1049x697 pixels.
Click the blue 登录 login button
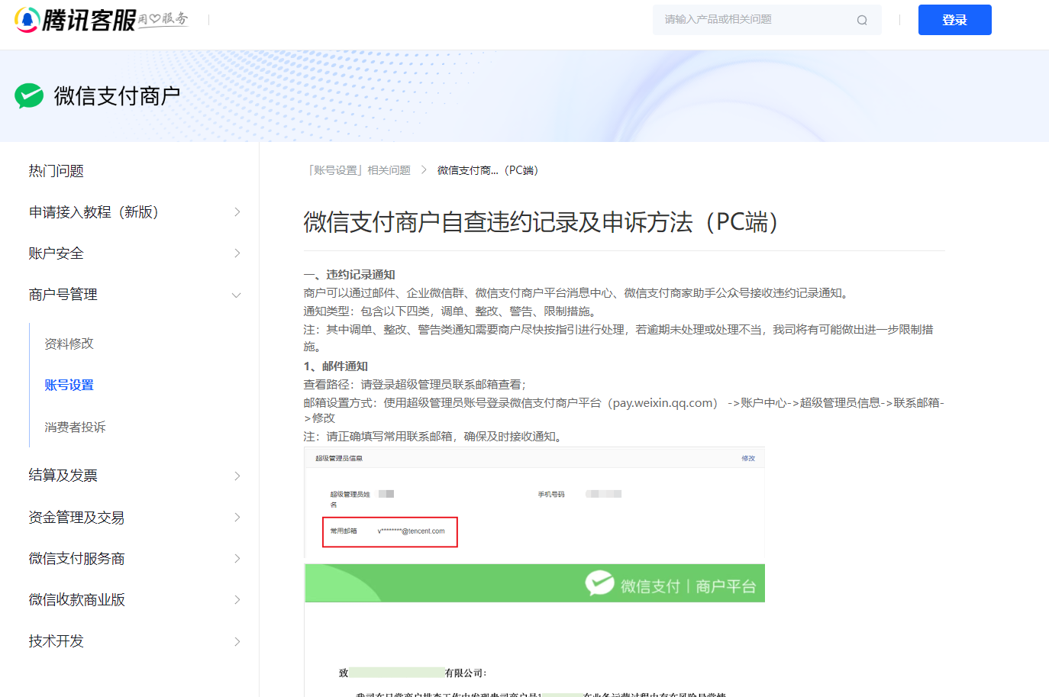pos(954,20)
